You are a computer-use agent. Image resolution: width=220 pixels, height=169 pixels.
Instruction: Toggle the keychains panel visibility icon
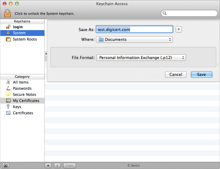point(6,166)
